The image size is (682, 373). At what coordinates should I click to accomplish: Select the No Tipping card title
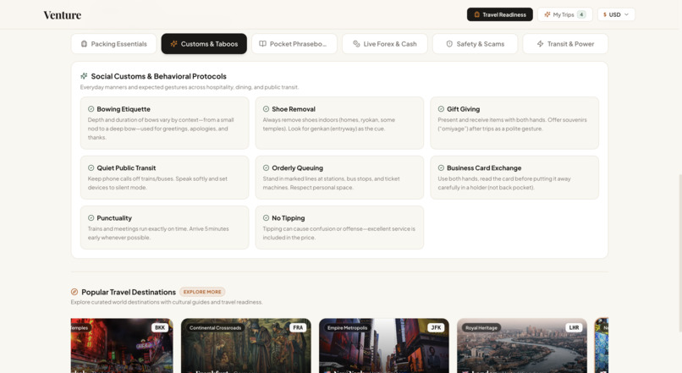[289, 218]
